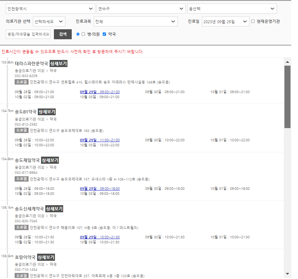
Task: Open 상세보기 for 송도신세계약국
Action: 54,209
